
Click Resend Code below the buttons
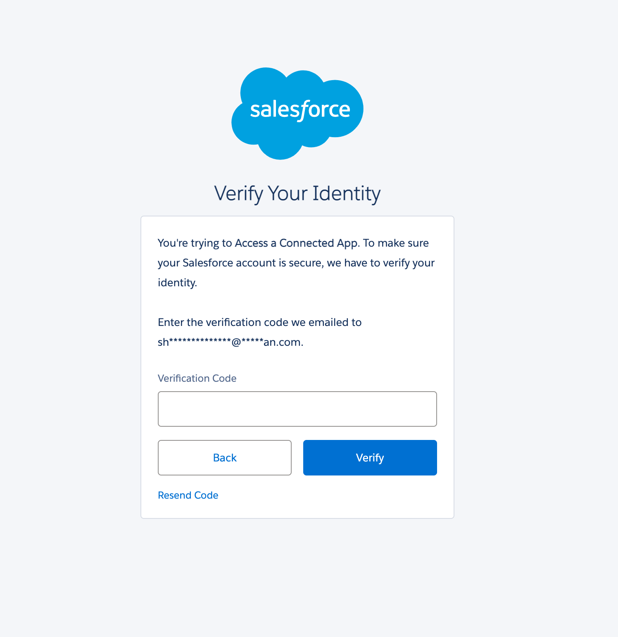tap(188, 495)
